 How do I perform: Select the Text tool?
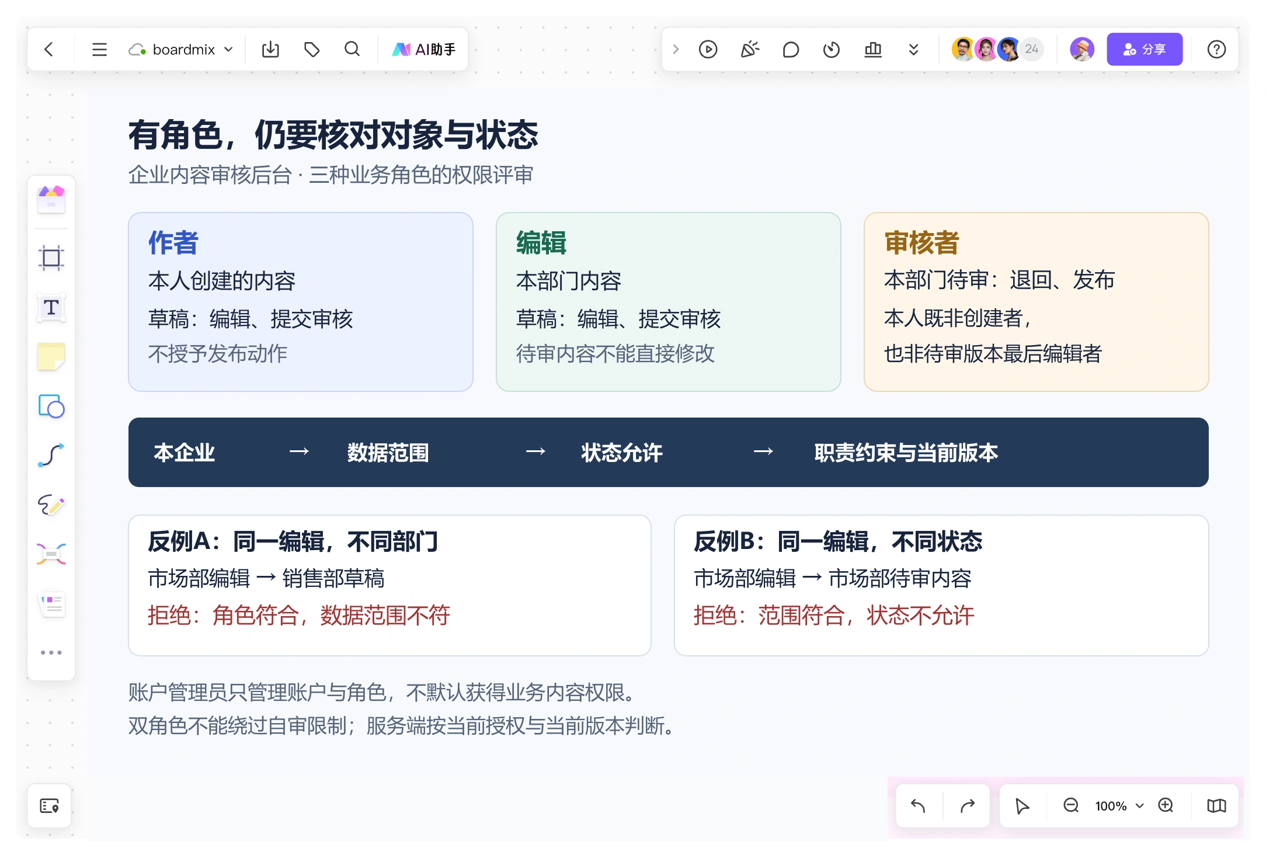click(x=51, y=307)
